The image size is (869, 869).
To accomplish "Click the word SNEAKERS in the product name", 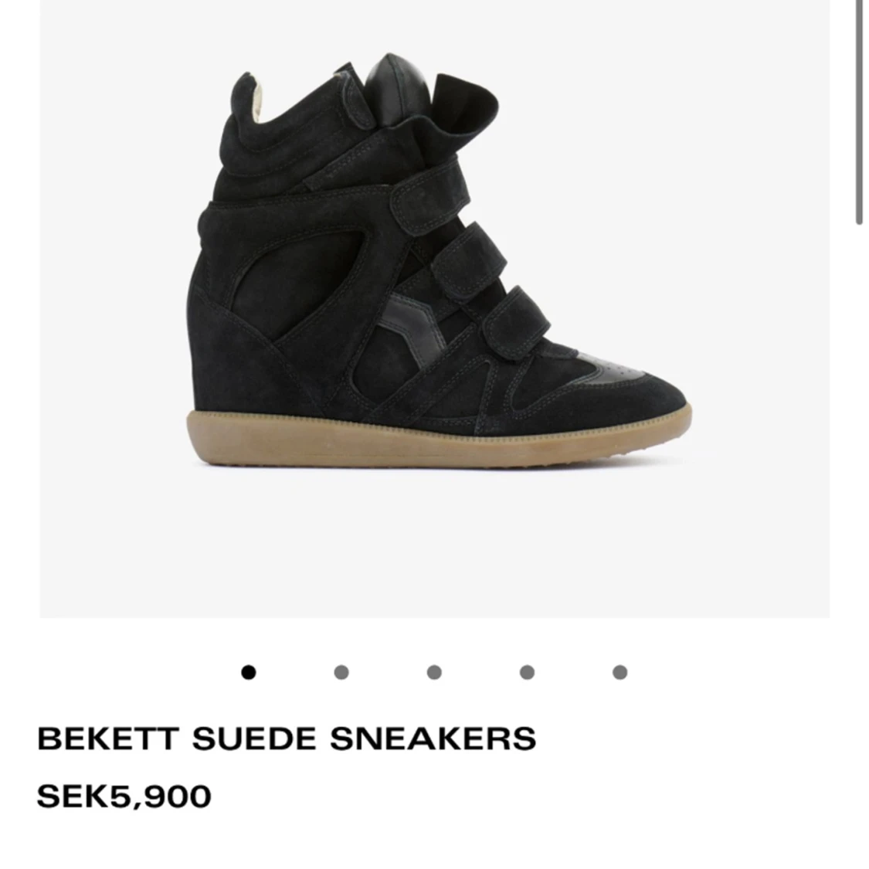I will coord(433,738).
